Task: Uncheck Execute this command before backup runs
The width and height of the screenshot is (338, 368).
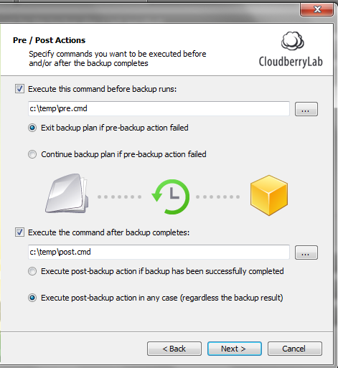Action: (x=19, y=89)
